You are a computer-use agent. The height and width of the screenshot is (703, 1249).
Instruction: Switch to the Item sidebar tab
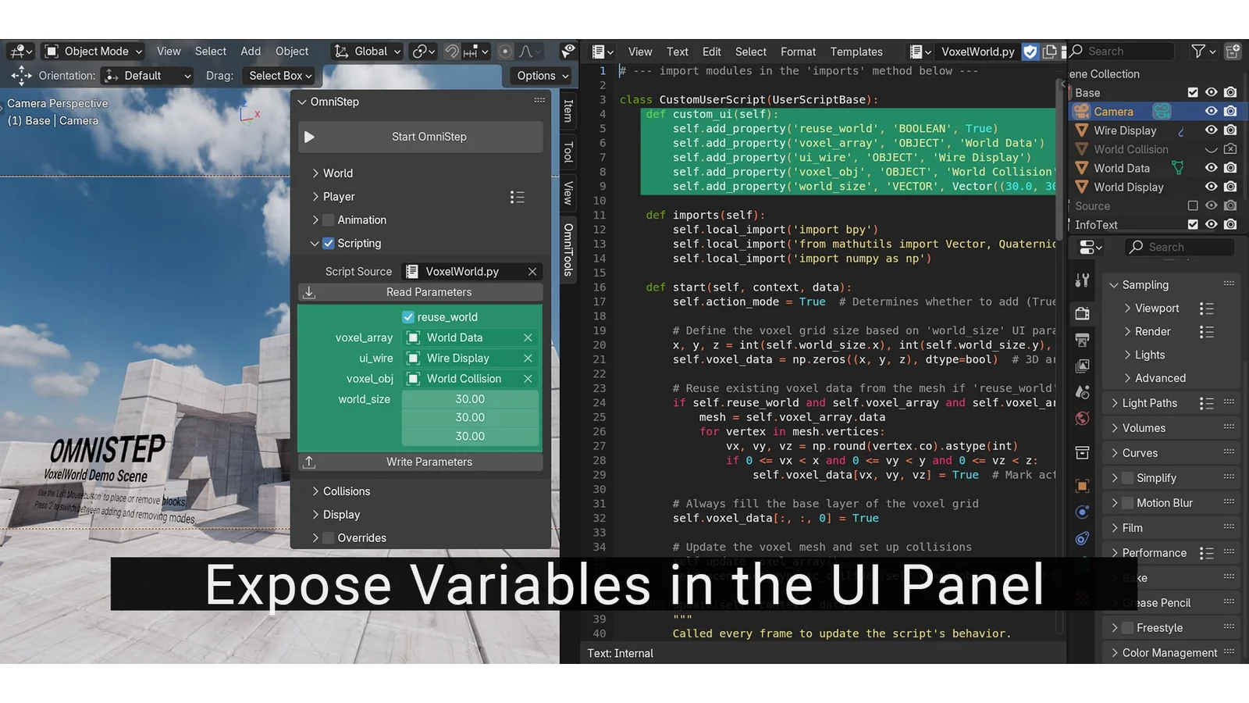point(568,110)
